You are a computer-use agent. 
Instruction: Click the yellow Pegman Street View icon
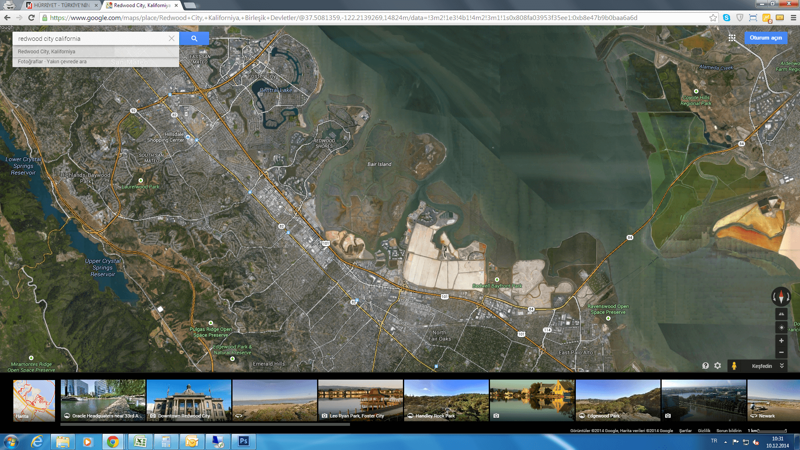(734, 366)
